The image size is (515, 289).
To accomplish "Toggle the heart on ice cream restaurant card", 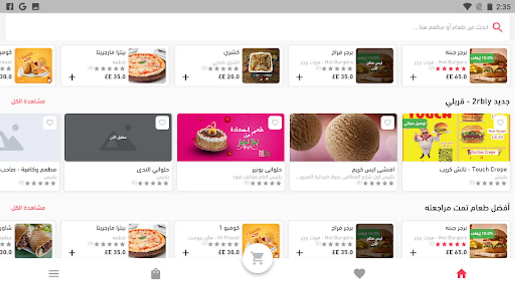I will point(388,123).
